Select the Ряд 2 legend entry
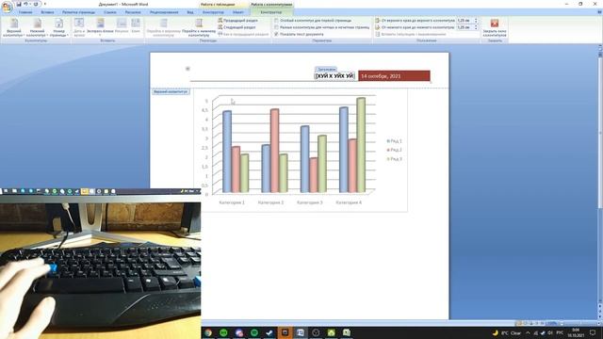This screenshot has width=603, height=339. click(x=395, y=150)
